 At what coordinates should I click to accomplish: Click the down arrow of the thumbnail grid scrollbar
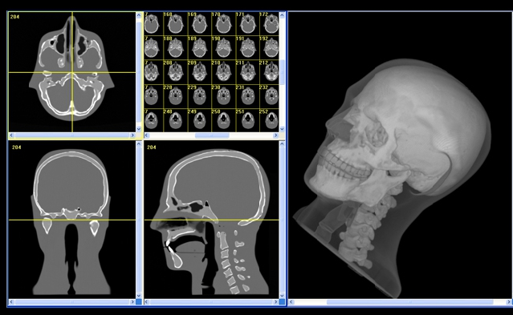282,129
